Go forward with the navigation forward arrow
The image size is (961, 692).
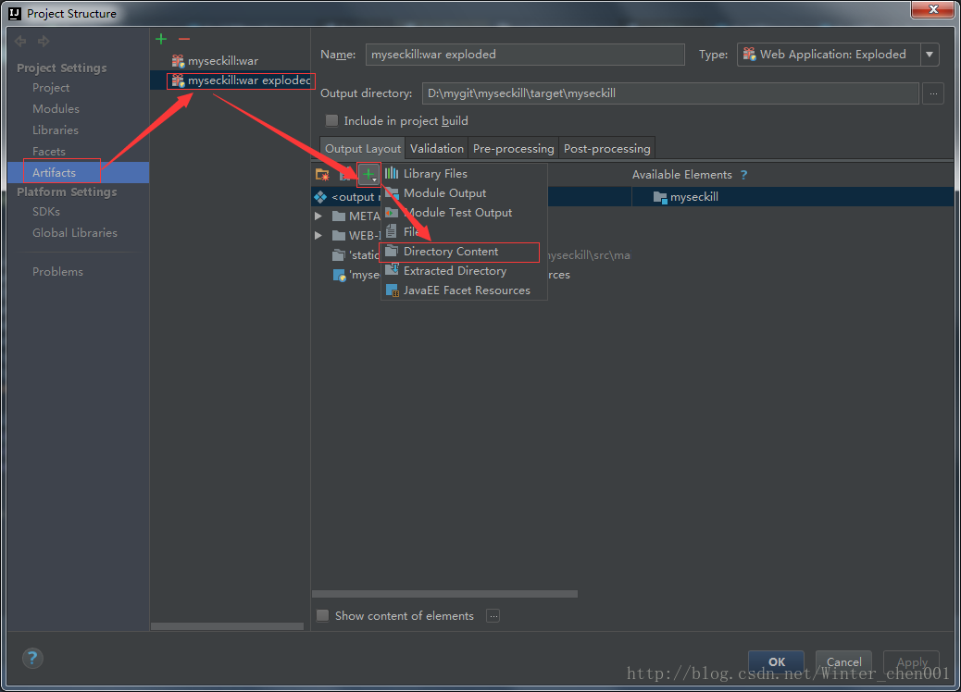coord(44,41)
